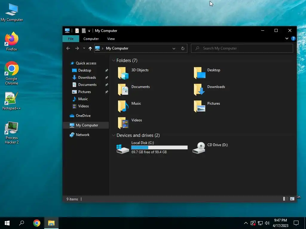Open the Desktop folder in the main pane
Screen dimensions: 306x229
(207, 73)
